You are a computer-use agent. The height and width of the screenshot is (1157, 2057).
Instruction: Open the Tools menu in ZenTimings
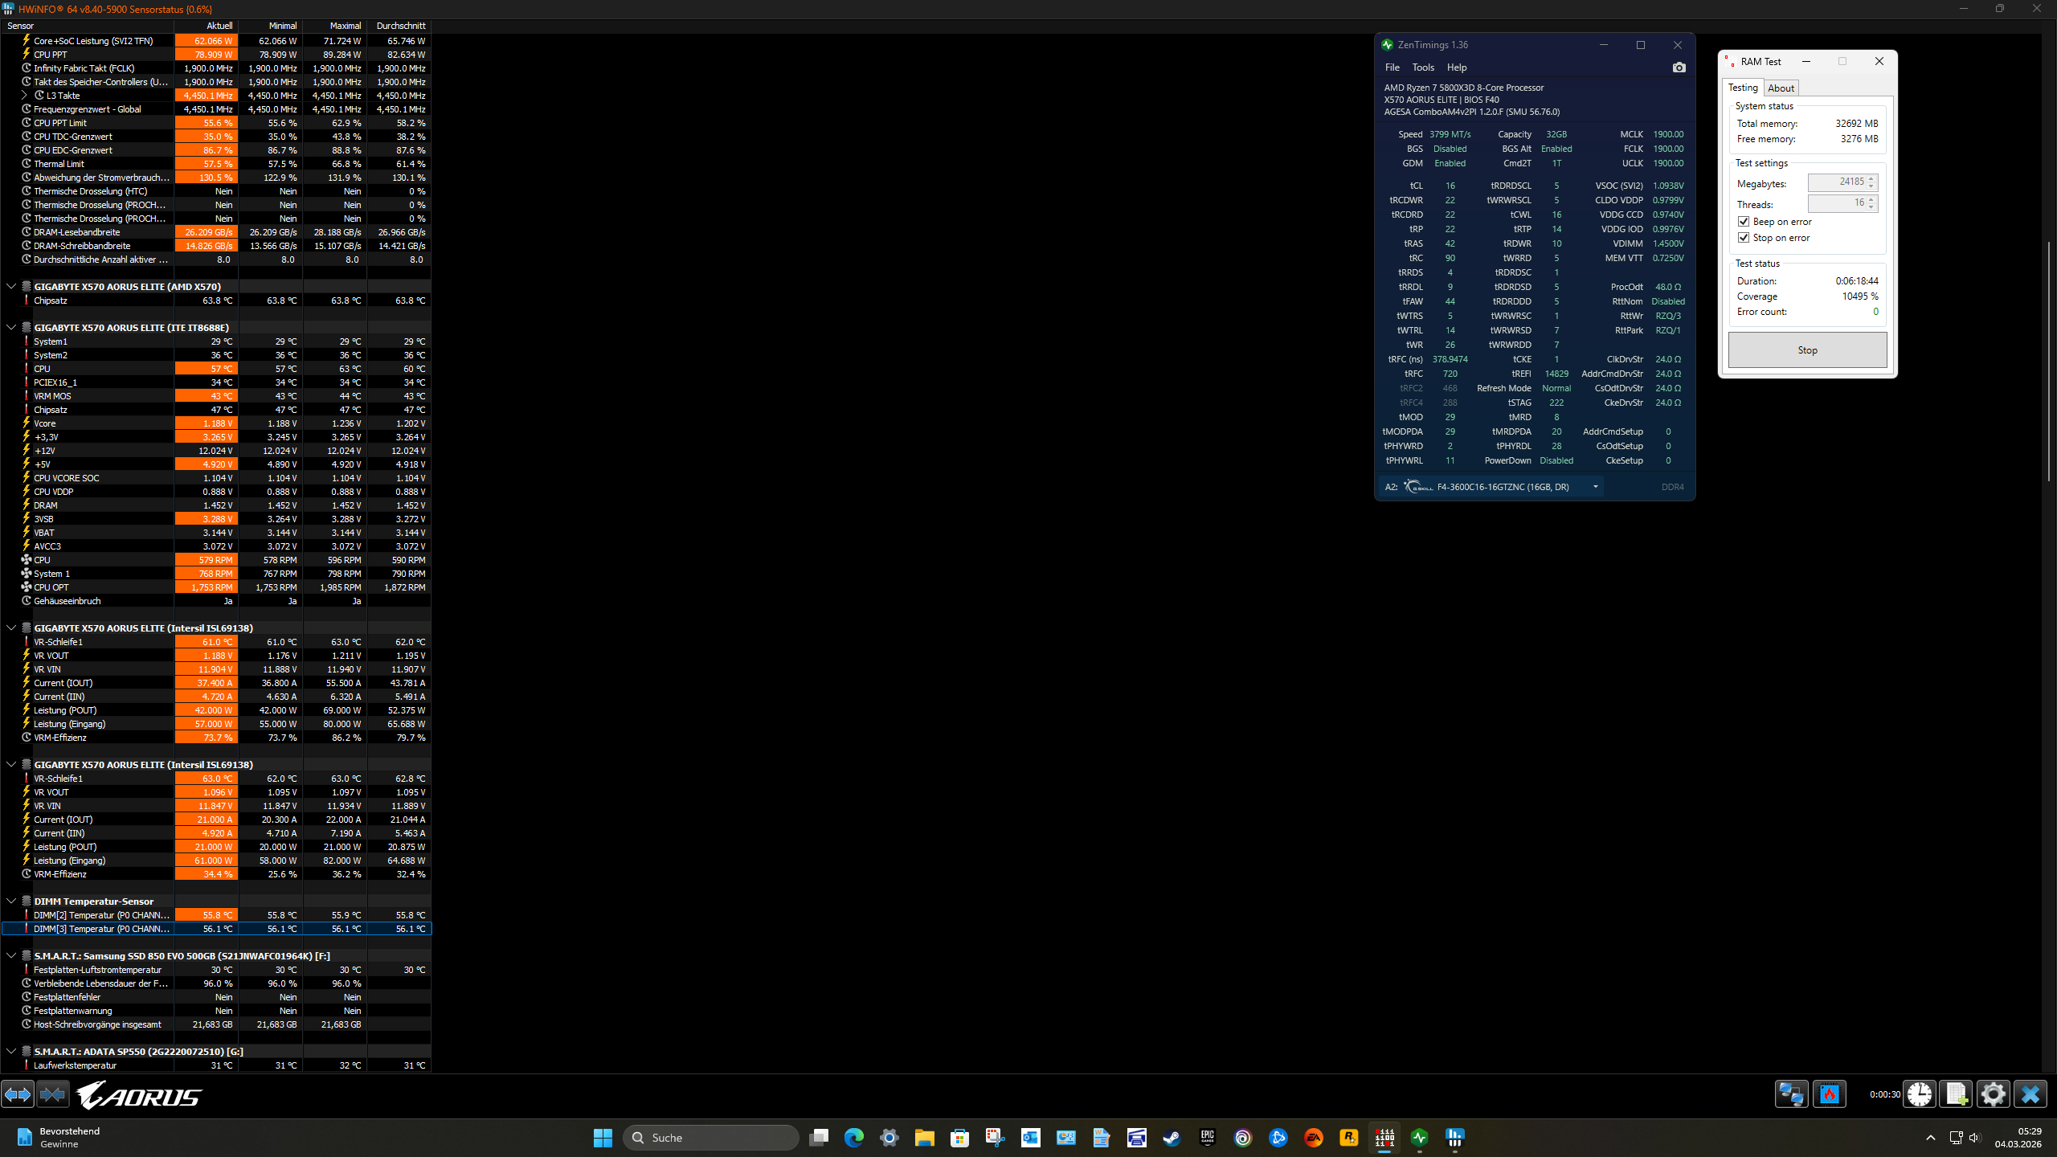pos(1423,67)
